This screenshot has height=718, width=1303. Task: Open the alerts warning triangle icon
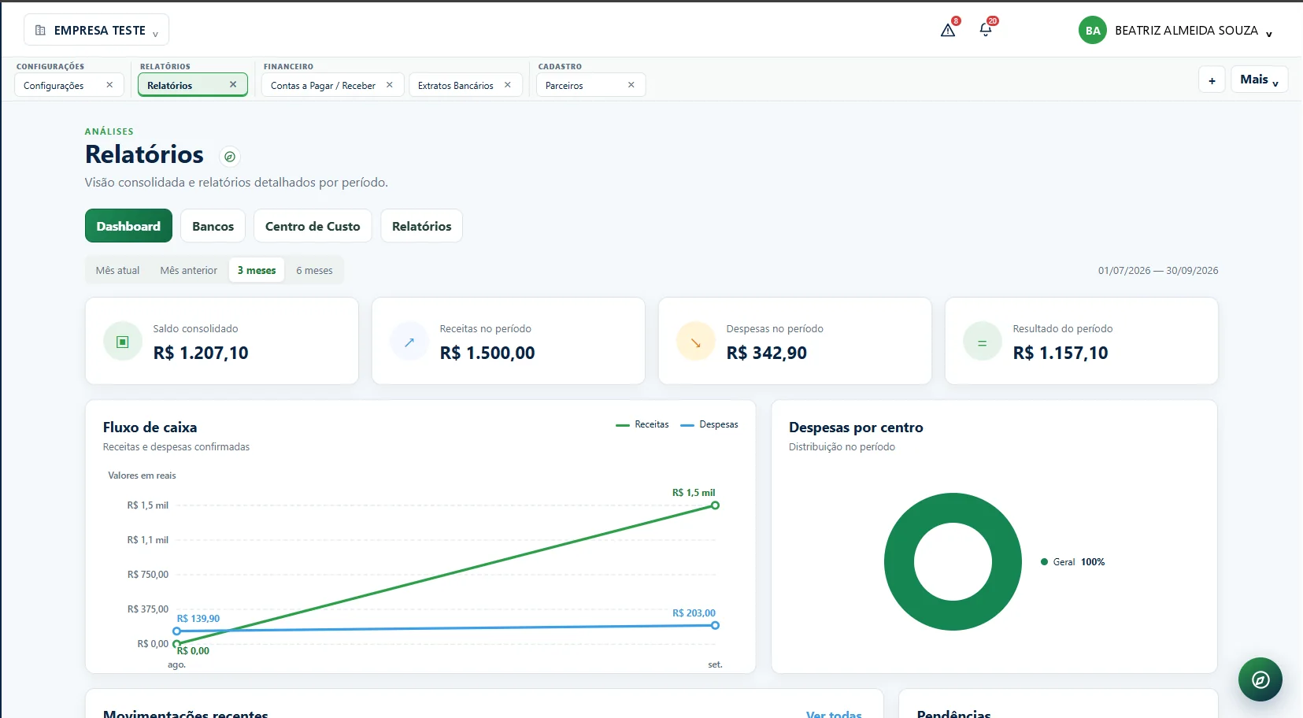[x=948, y=31]
